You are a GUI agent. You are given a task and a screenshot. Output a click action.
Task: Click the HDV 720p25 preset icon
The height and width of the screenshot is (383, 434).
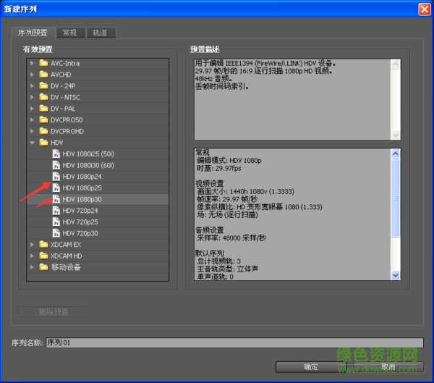pyautogui.click(x=56, y=222)
